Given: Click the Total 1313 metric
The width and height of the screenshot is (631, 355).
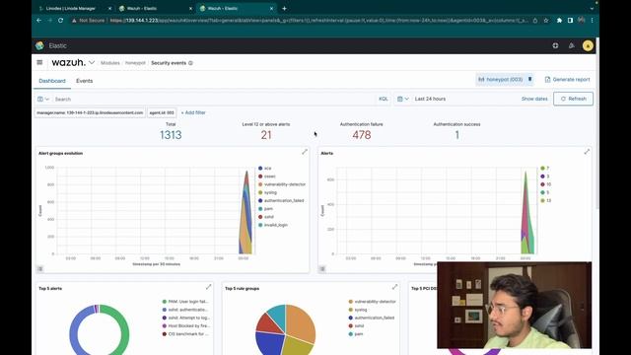Looking at the screenshot, I should (x=171, y=135).
